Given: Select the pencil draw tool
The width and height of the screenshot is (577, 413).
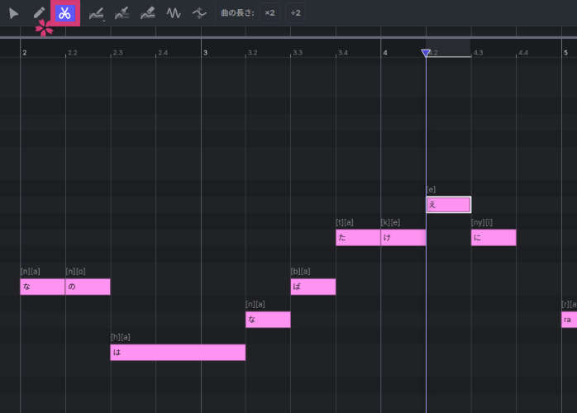Looking at the screenshot, I should pos(39,13).
